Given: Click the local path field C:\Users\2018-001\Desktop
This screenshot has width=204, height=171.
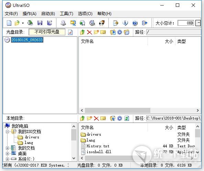Looking at the screenshot, I should pyautogui.click(x=174, y=118).
